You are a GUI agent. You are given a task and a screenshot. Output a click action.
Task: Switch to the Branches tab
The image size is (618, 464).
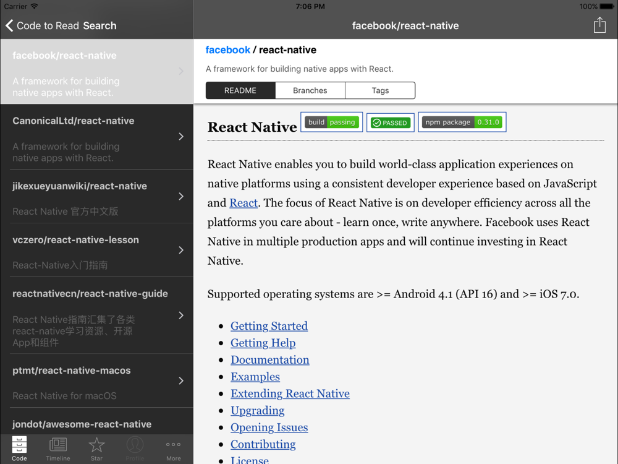coord(310,90)
